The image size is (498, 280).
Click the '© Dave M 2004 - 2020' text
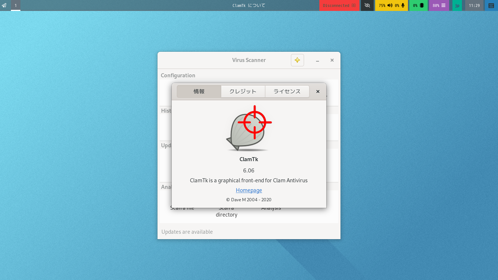[x=249, y=200]
